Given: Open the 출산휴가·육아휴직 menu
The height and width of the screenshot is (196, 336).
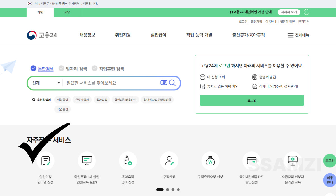Looking at the screenshot, I should point(248,35).
